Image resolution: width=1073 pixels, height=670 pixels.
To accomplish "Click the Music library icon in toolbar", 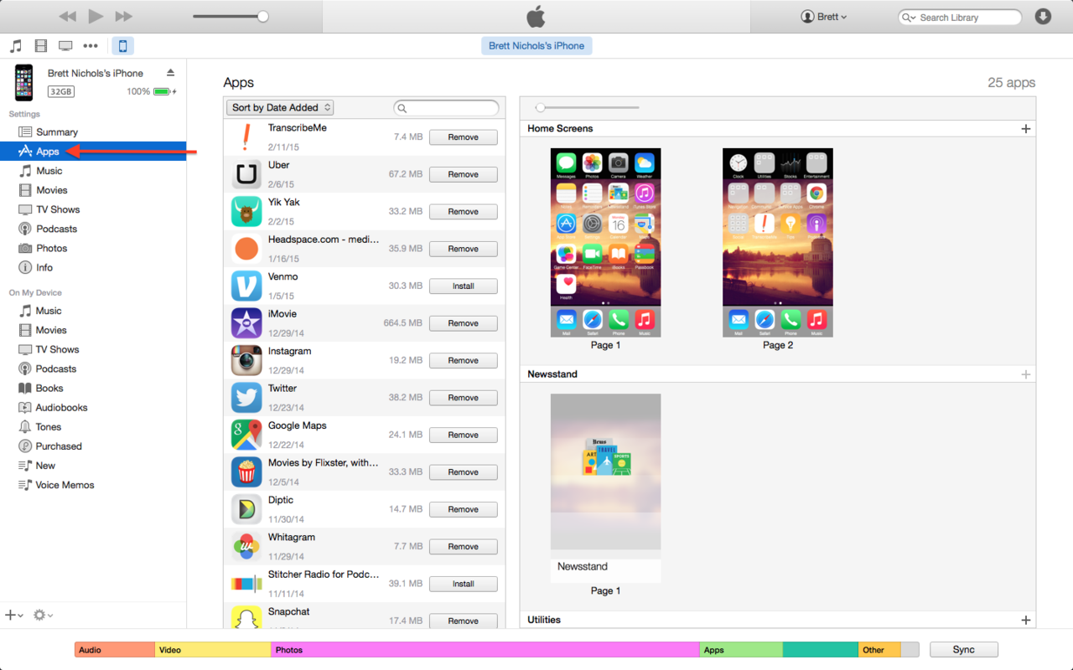I will pos(16,46).
